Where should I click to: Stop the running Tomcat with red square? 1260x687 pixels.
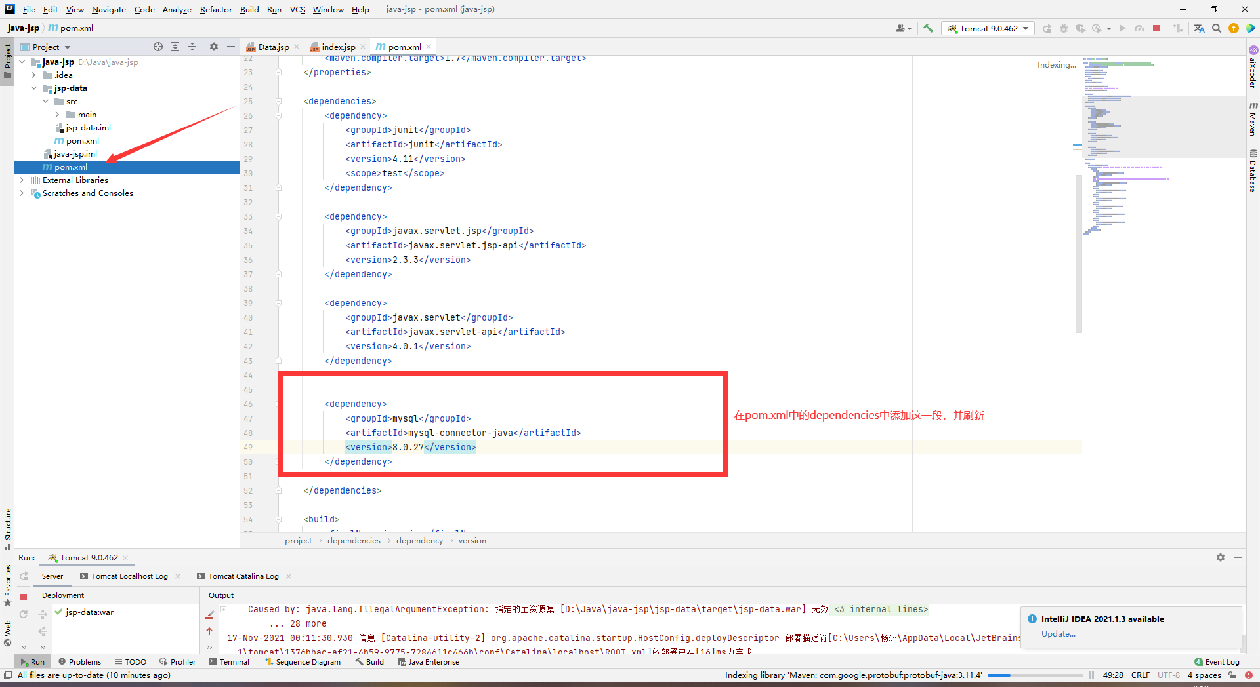[x=1156, y=28]
